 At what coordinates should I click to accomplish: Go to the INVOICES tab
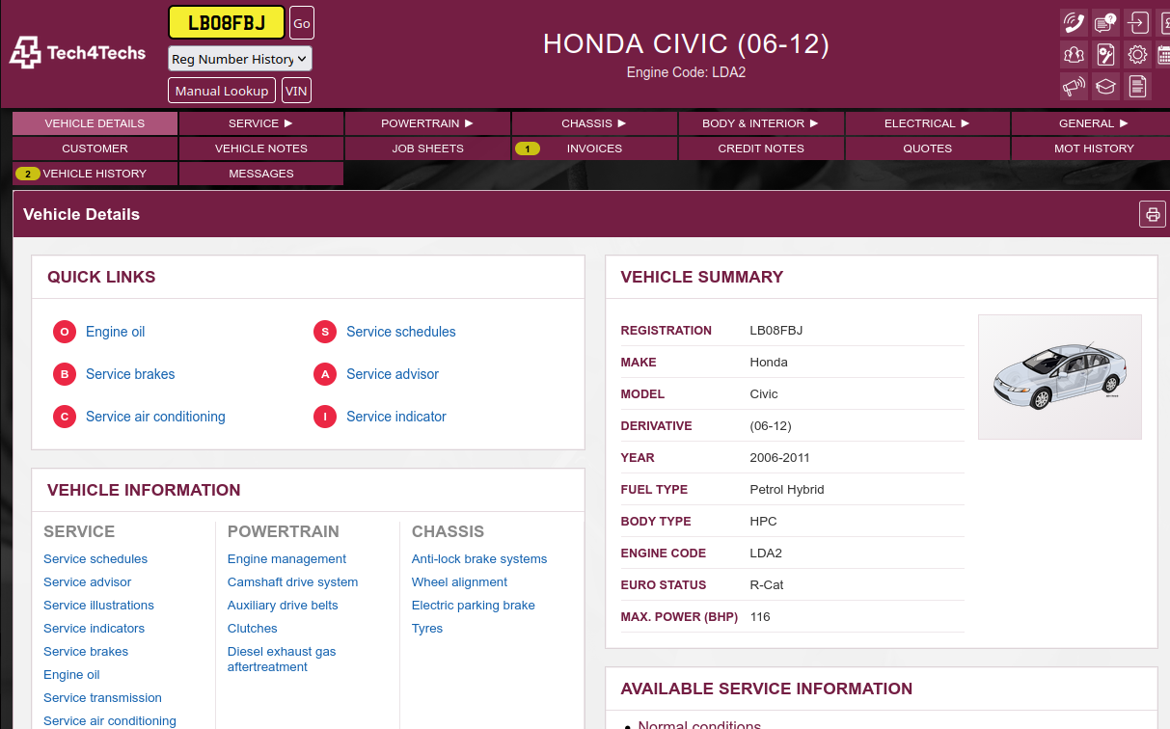594,148
